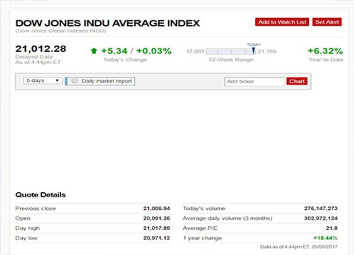Click the Dow Jones Indu Average Index heading

pos(107,23)
